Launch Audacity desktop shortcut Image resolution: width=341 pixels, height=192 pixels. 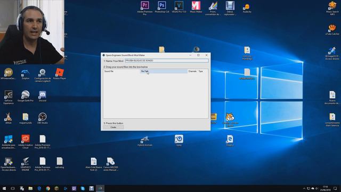click(x=247, y=8)
